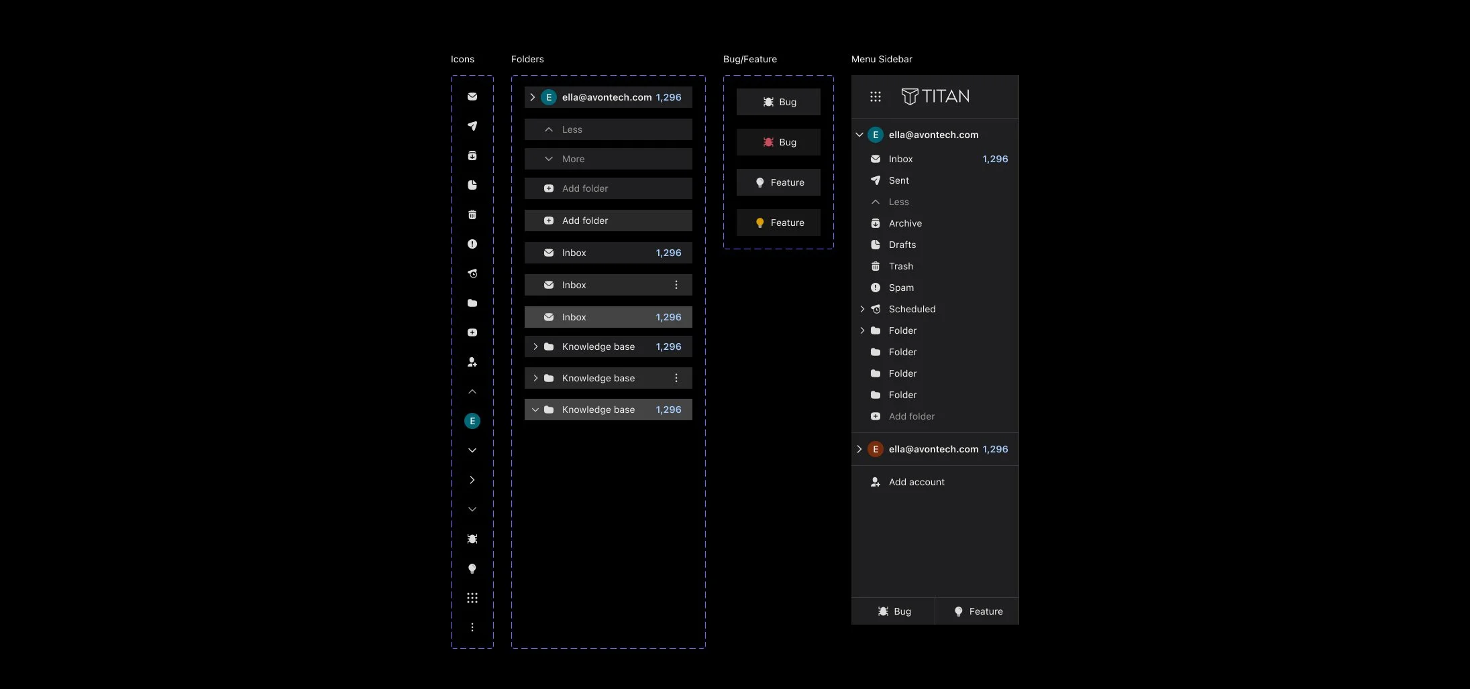The width and height of the screenshot is (1470, 689).
Task: Select the Sent paper plane icon in the sidebar
Action: coord(876,180)
